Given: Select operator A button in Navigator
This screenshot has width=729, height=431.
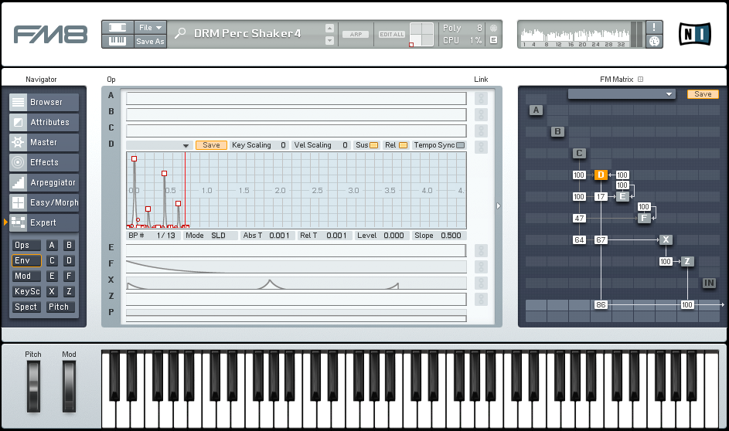Looking at the screenshot, I should [52, 245].
